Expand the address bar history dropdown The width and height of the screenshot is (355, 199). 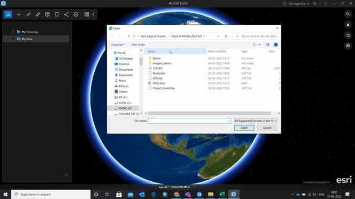(218, 36)
